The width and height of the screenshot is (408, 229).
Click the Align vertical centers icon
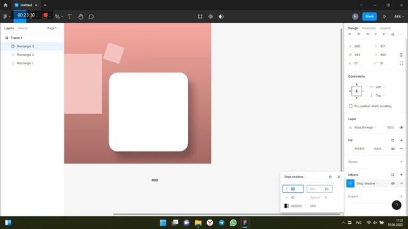pyautogui.click(x=384, y=34)
